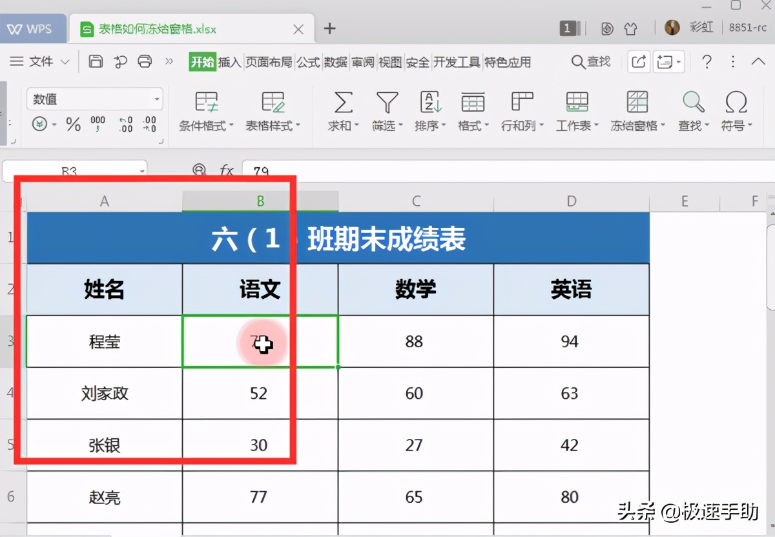Expand the currency format dropdown arrow
Screen dimensions: 775x537
[54, 125]
